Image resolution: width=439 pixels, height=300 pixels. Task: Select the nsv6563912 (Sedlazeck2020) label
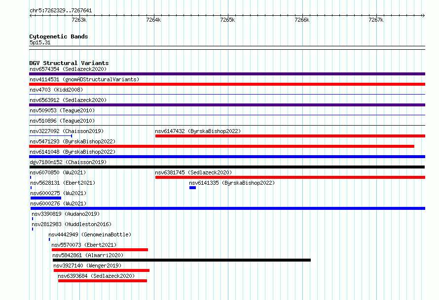68,100
